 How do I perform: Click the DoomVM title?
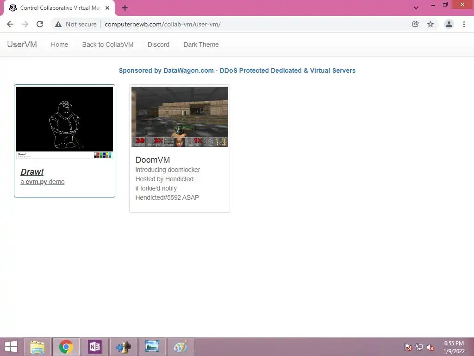click(x=153, y=160)
